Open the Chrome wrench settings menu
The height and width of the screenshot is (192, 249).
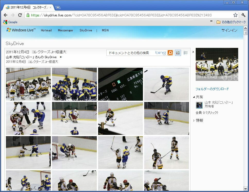click(x=243, y=15)
